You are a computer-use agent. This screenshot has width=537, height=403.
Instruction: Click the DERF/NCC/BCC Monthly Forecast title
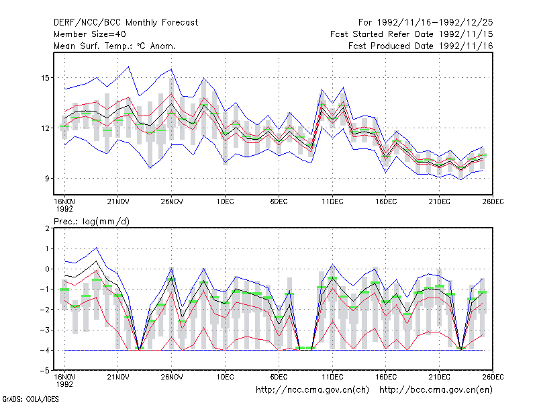[126, 23]
